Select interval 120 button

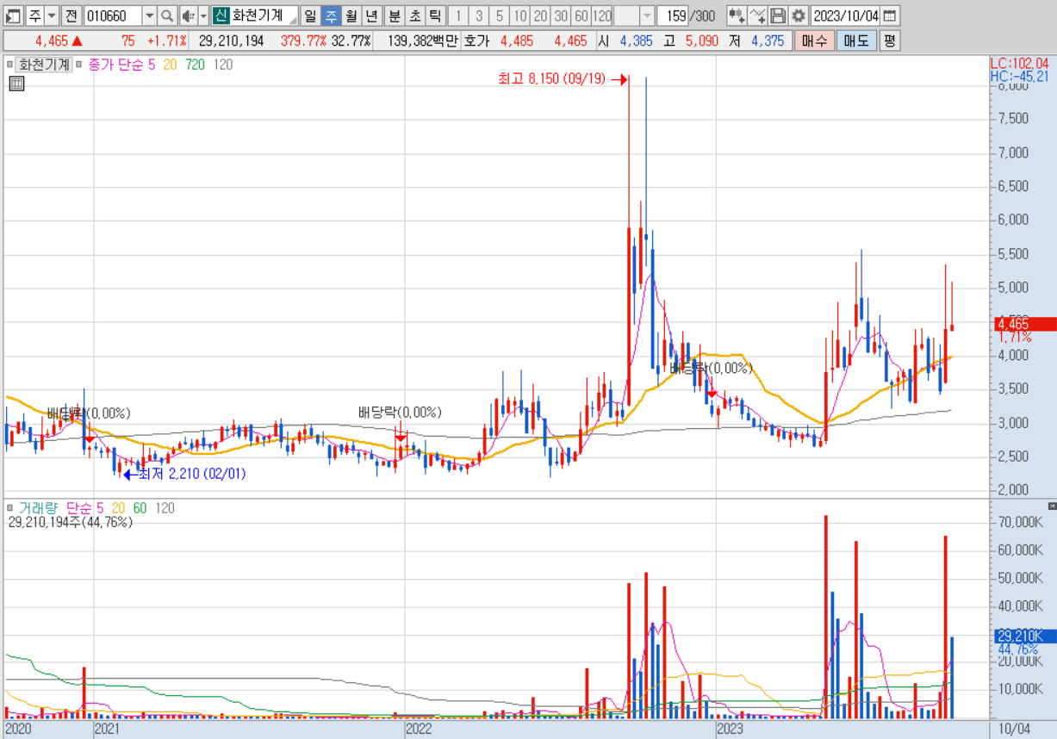click(x=602, y=16)
